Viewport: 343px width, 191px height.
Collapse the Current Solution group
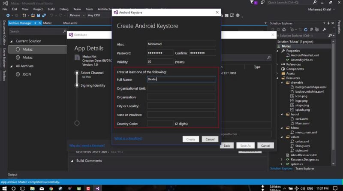click(x=12, y=41)
